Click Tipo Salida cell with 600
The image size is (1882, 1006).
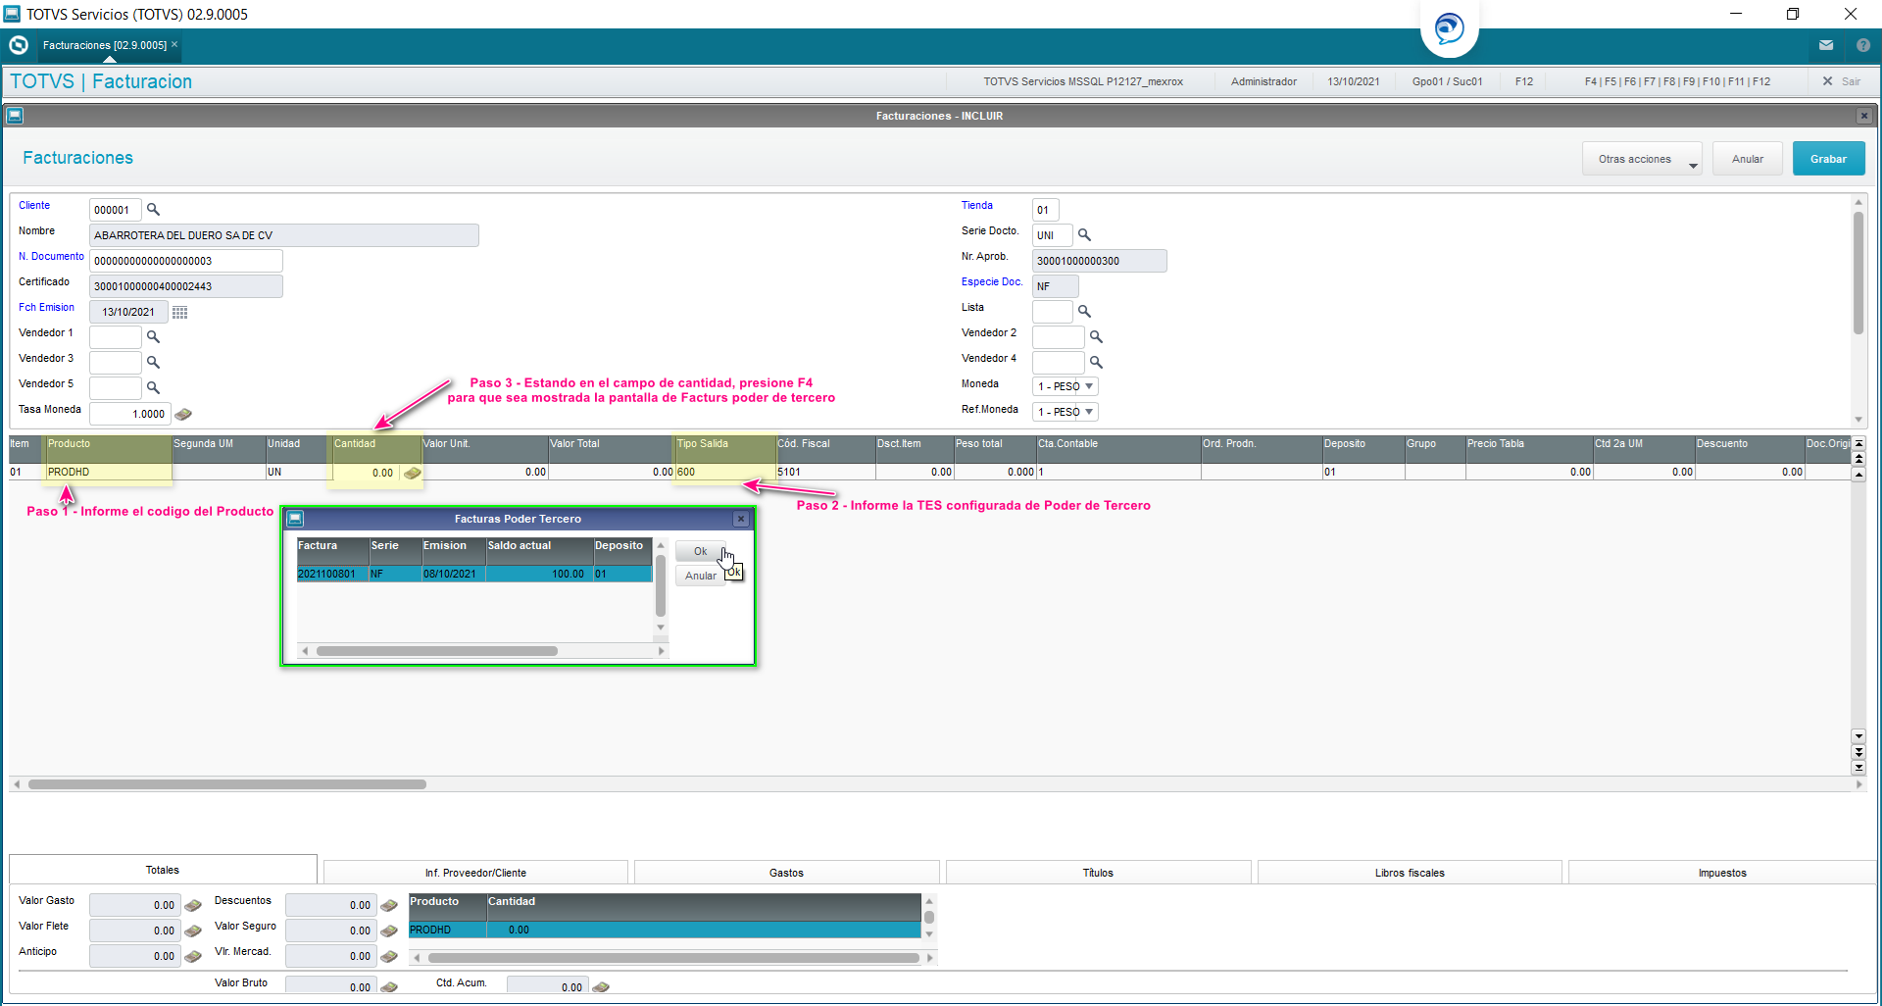click(x=725, y=473)
